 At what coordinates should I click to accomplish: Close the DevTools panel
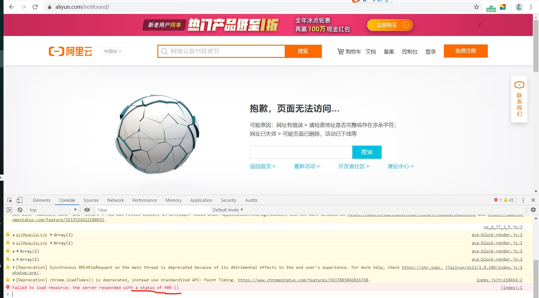533,200
